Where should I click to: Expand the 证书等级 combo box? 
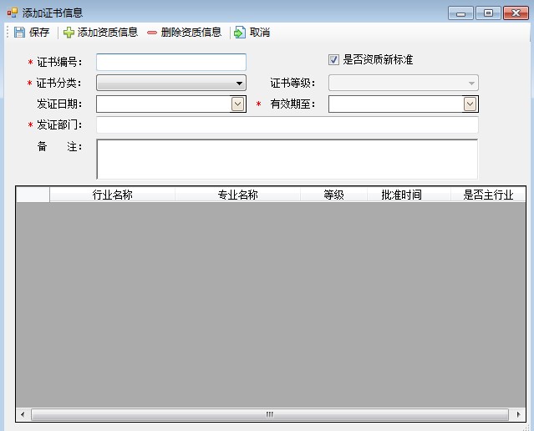471,84
